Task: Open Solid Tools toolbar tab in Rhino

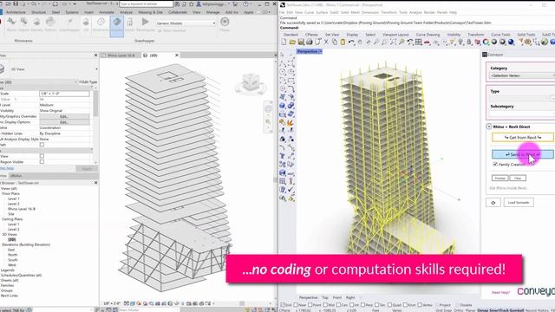Action: [526, 35]
